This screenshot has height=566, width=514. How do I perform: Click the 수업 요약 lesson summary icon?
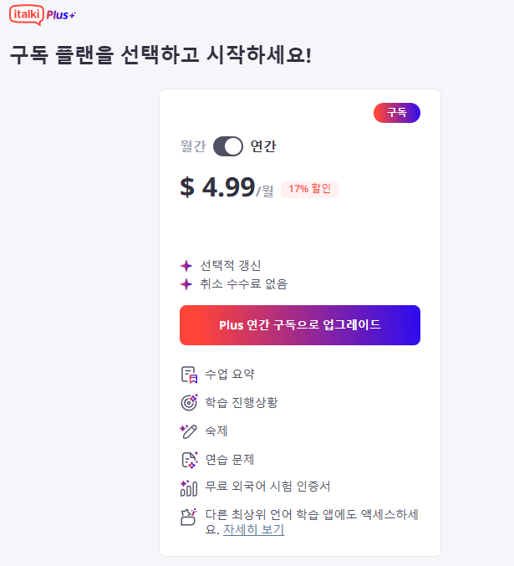point(189,375)
